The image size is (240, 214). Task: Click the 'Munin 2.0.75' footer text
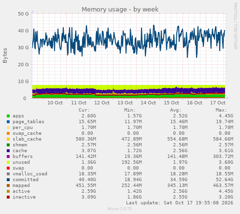coord(120,209)
